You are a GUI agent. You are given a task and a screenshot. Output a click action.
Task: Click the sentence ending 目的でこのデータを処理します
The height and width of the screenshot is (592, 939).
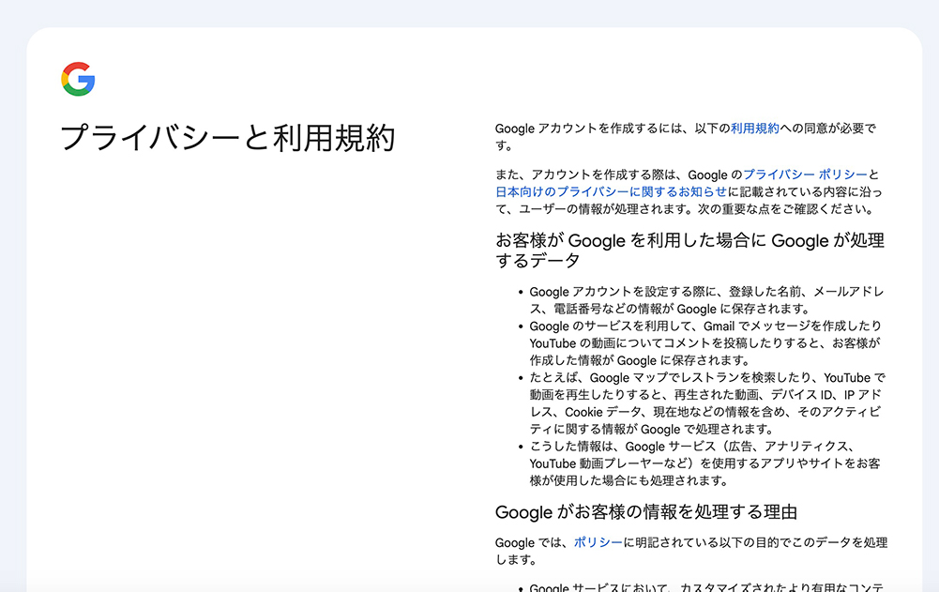click(691, 551)
